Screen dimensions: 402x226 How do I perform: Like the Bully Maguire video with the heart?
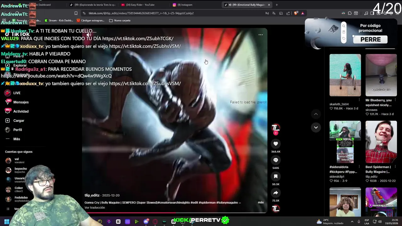click(x=275, y=143)
